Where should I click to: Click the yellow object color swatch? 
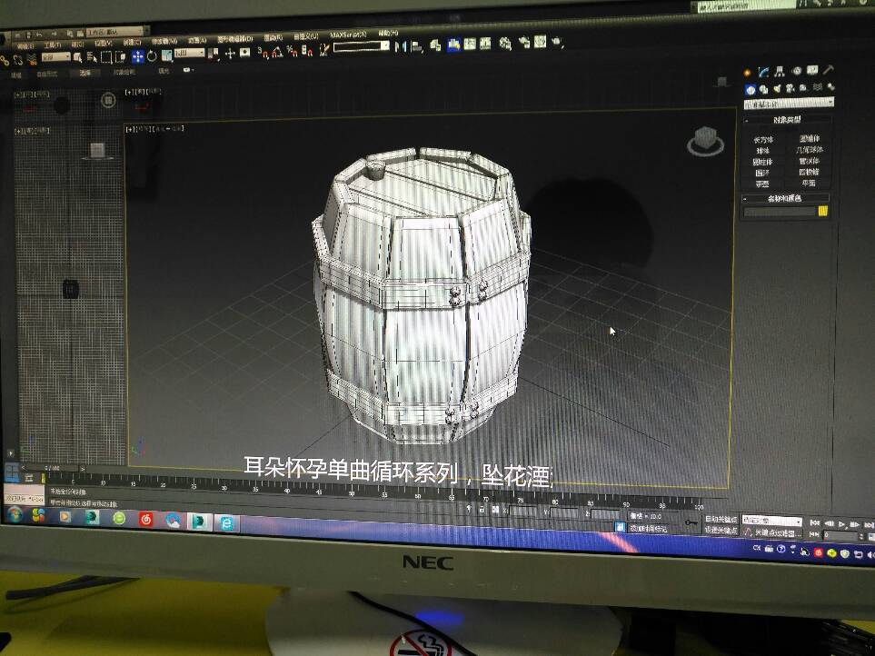coord(823,211)
